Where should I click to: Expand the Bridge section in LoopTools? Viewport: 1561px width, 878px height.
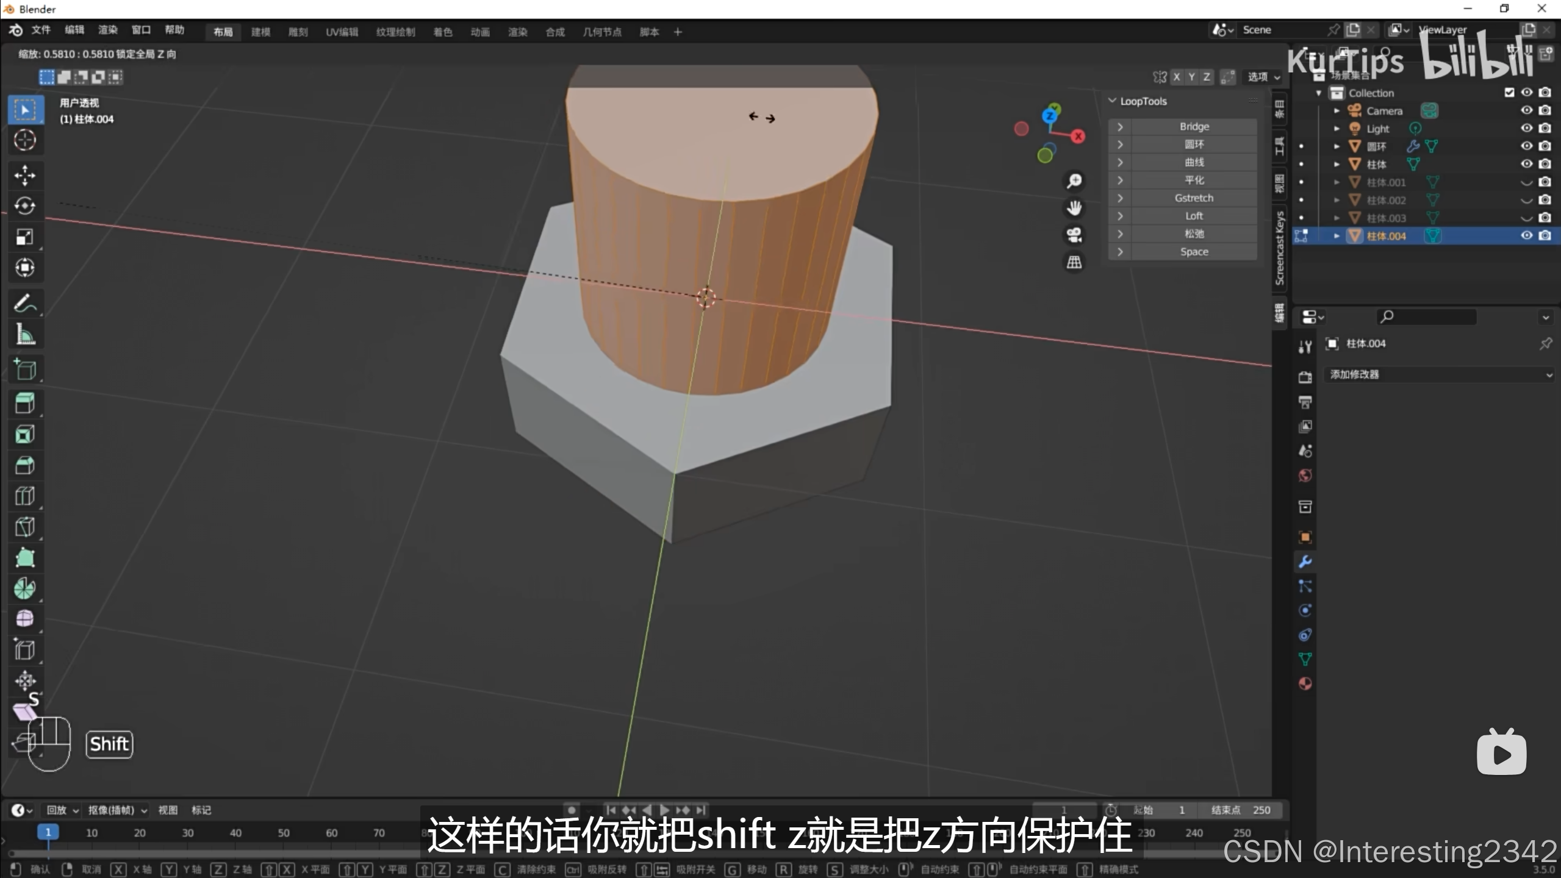(1120, 127)
